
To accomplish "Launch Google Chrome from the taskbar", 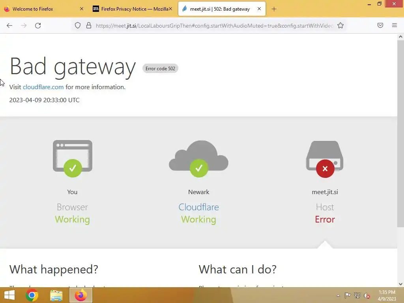I will pyautogui.click(x=32, y=295).
